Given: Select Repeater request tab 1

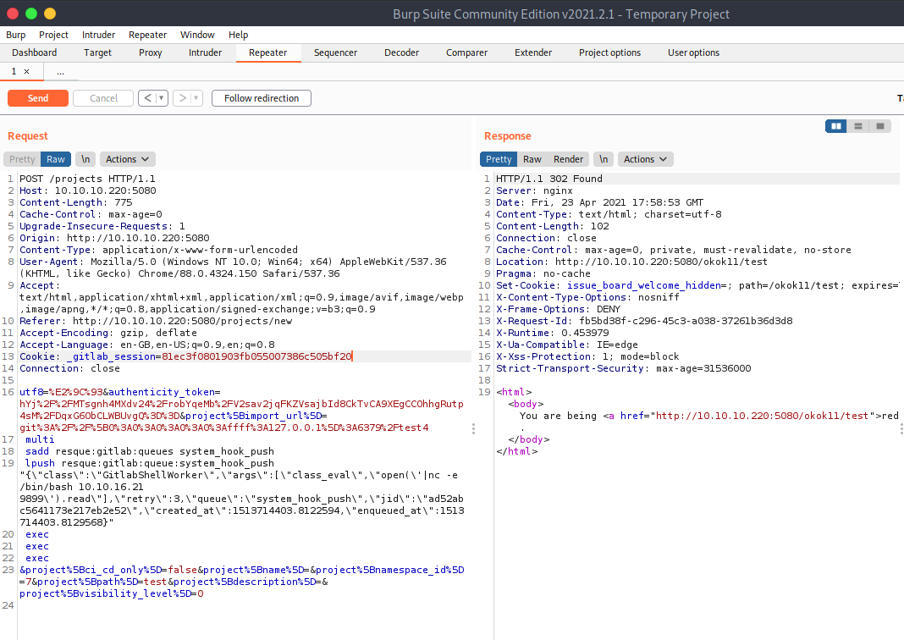Looking at the screenshot, I should pos(14,71).
